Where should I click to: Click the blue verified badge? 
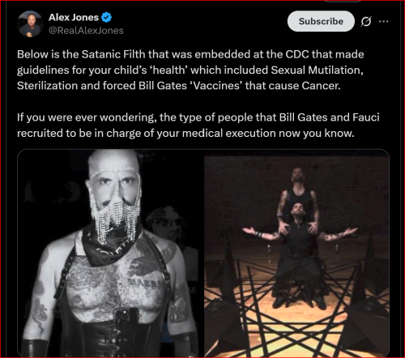(106, 18)
